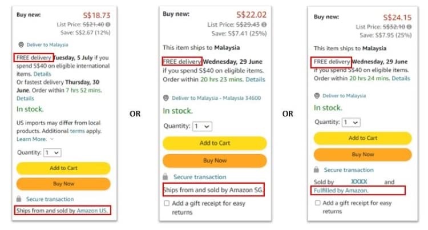
Task: Open Quantity dropdown in S$18.73 offer
Action: tap(52, 152)
